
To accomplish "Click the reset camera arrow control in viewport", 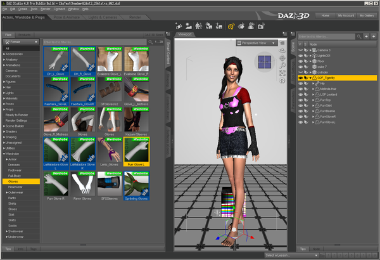I will pyautogui.click(x=282, y=81).
